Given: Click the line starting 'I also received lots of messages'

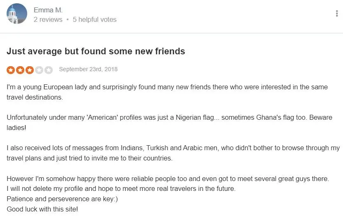Looking at the screenshot, I should coord(173,148).
